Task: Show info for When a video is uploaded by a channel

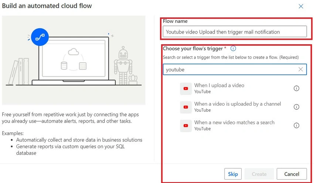Action: click(x=296, y=107)
